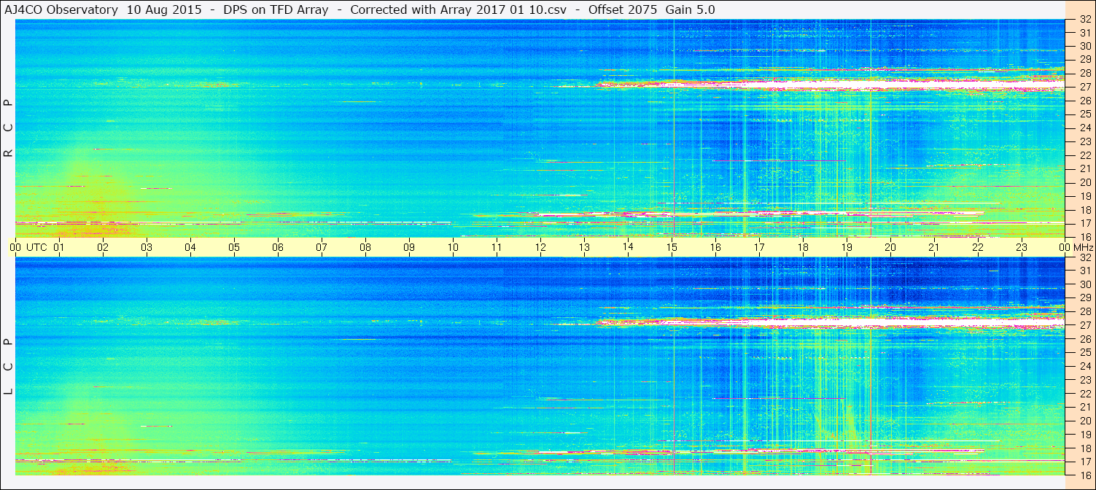The width and height of the screenshot is (1096, 490).
Task: Click the 32 MHz tick of RCP panel
Action: [1084, 19]
